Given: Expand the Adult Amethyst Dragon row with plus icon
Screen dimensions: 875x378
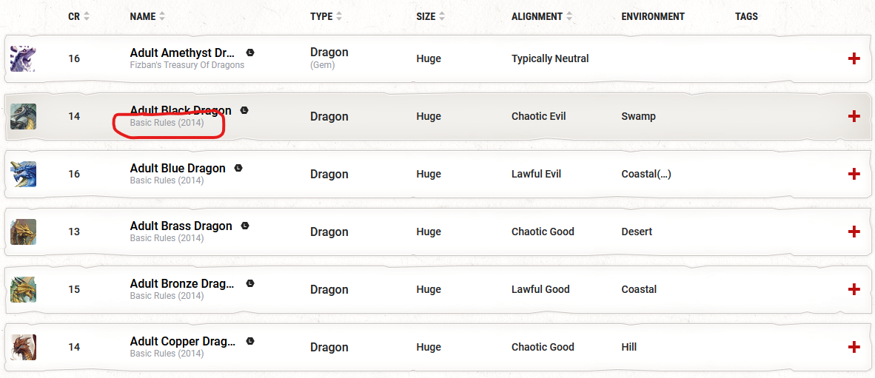Looking at the screenshot, I should (854, 58).
